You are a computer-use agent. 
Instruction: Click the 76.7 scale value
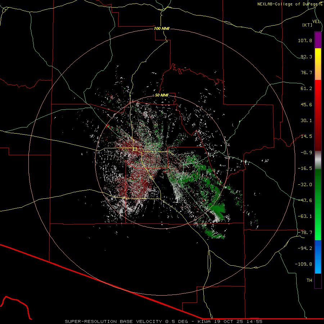[x=306, y=72]
